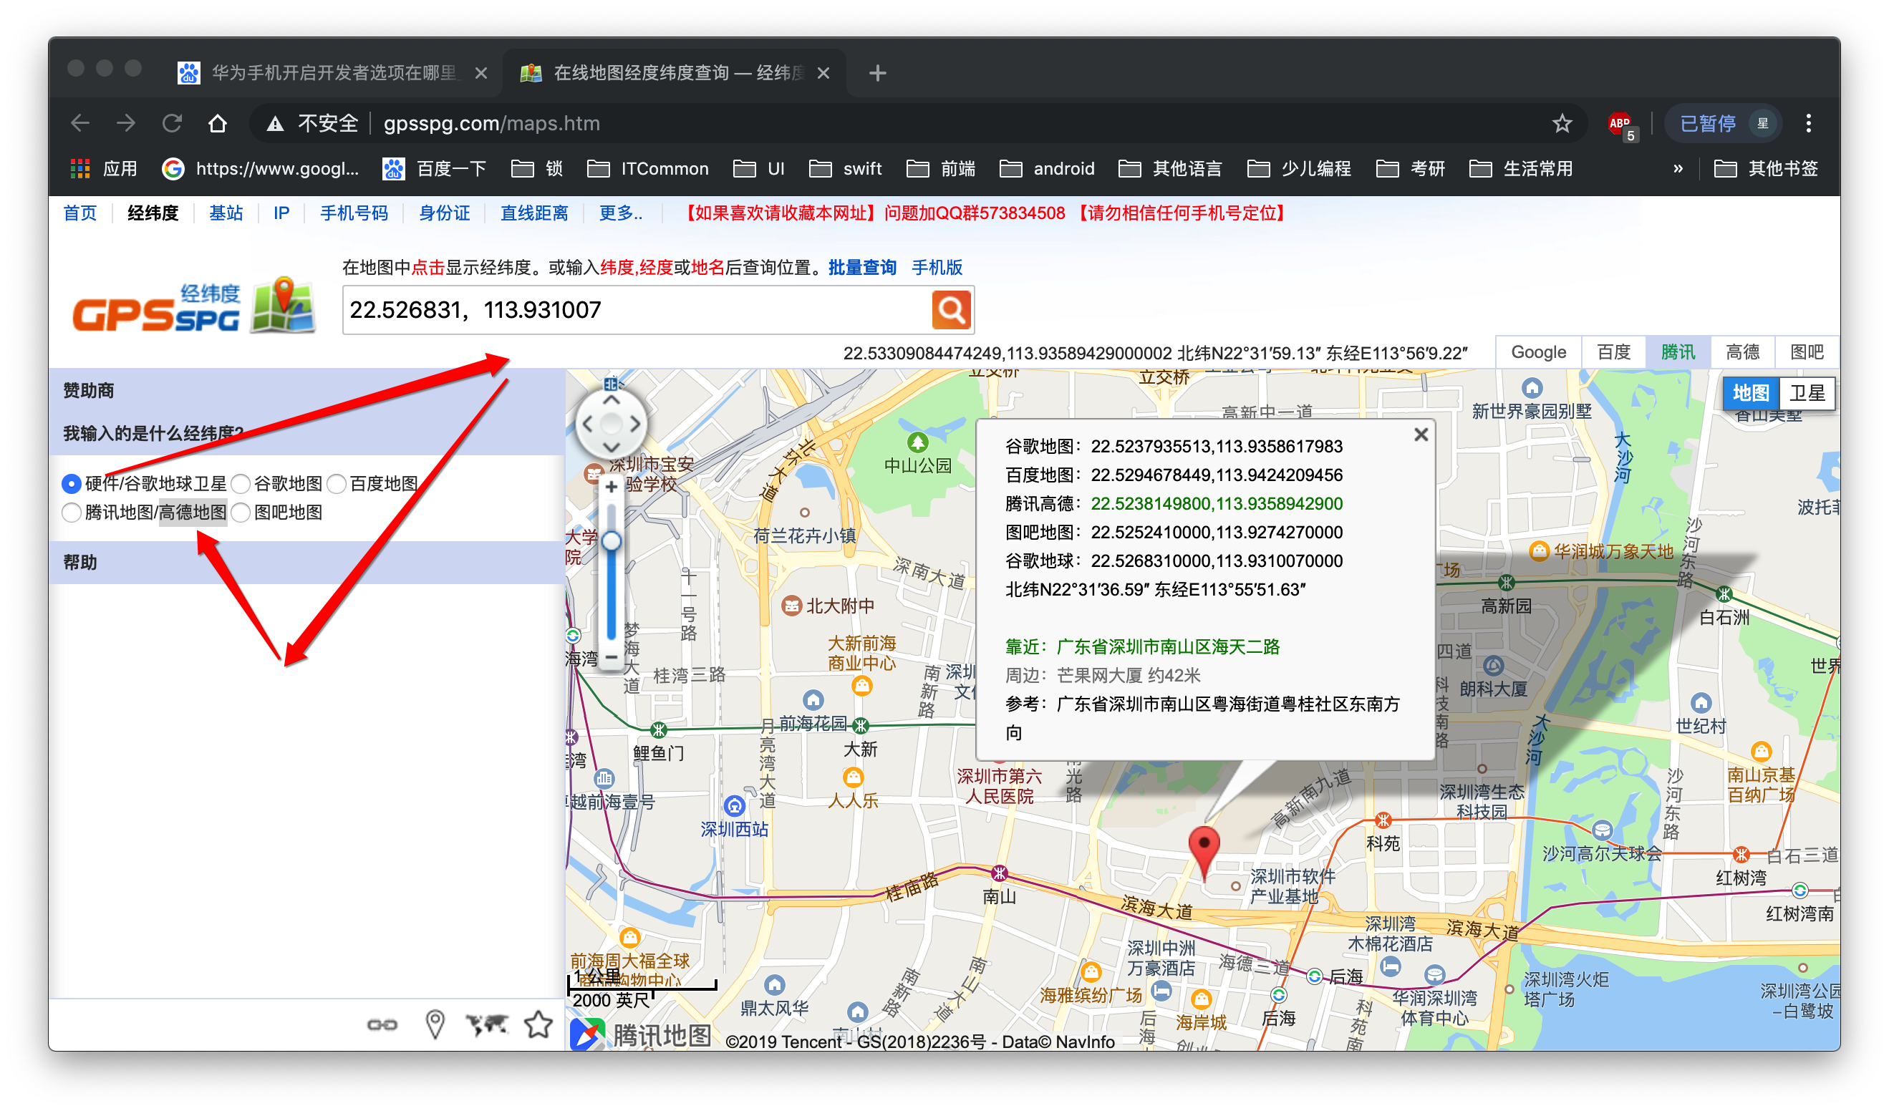The image size is (1889, 1111).
Task: Click the location pin icon in footer
Action: (435, 1024)
